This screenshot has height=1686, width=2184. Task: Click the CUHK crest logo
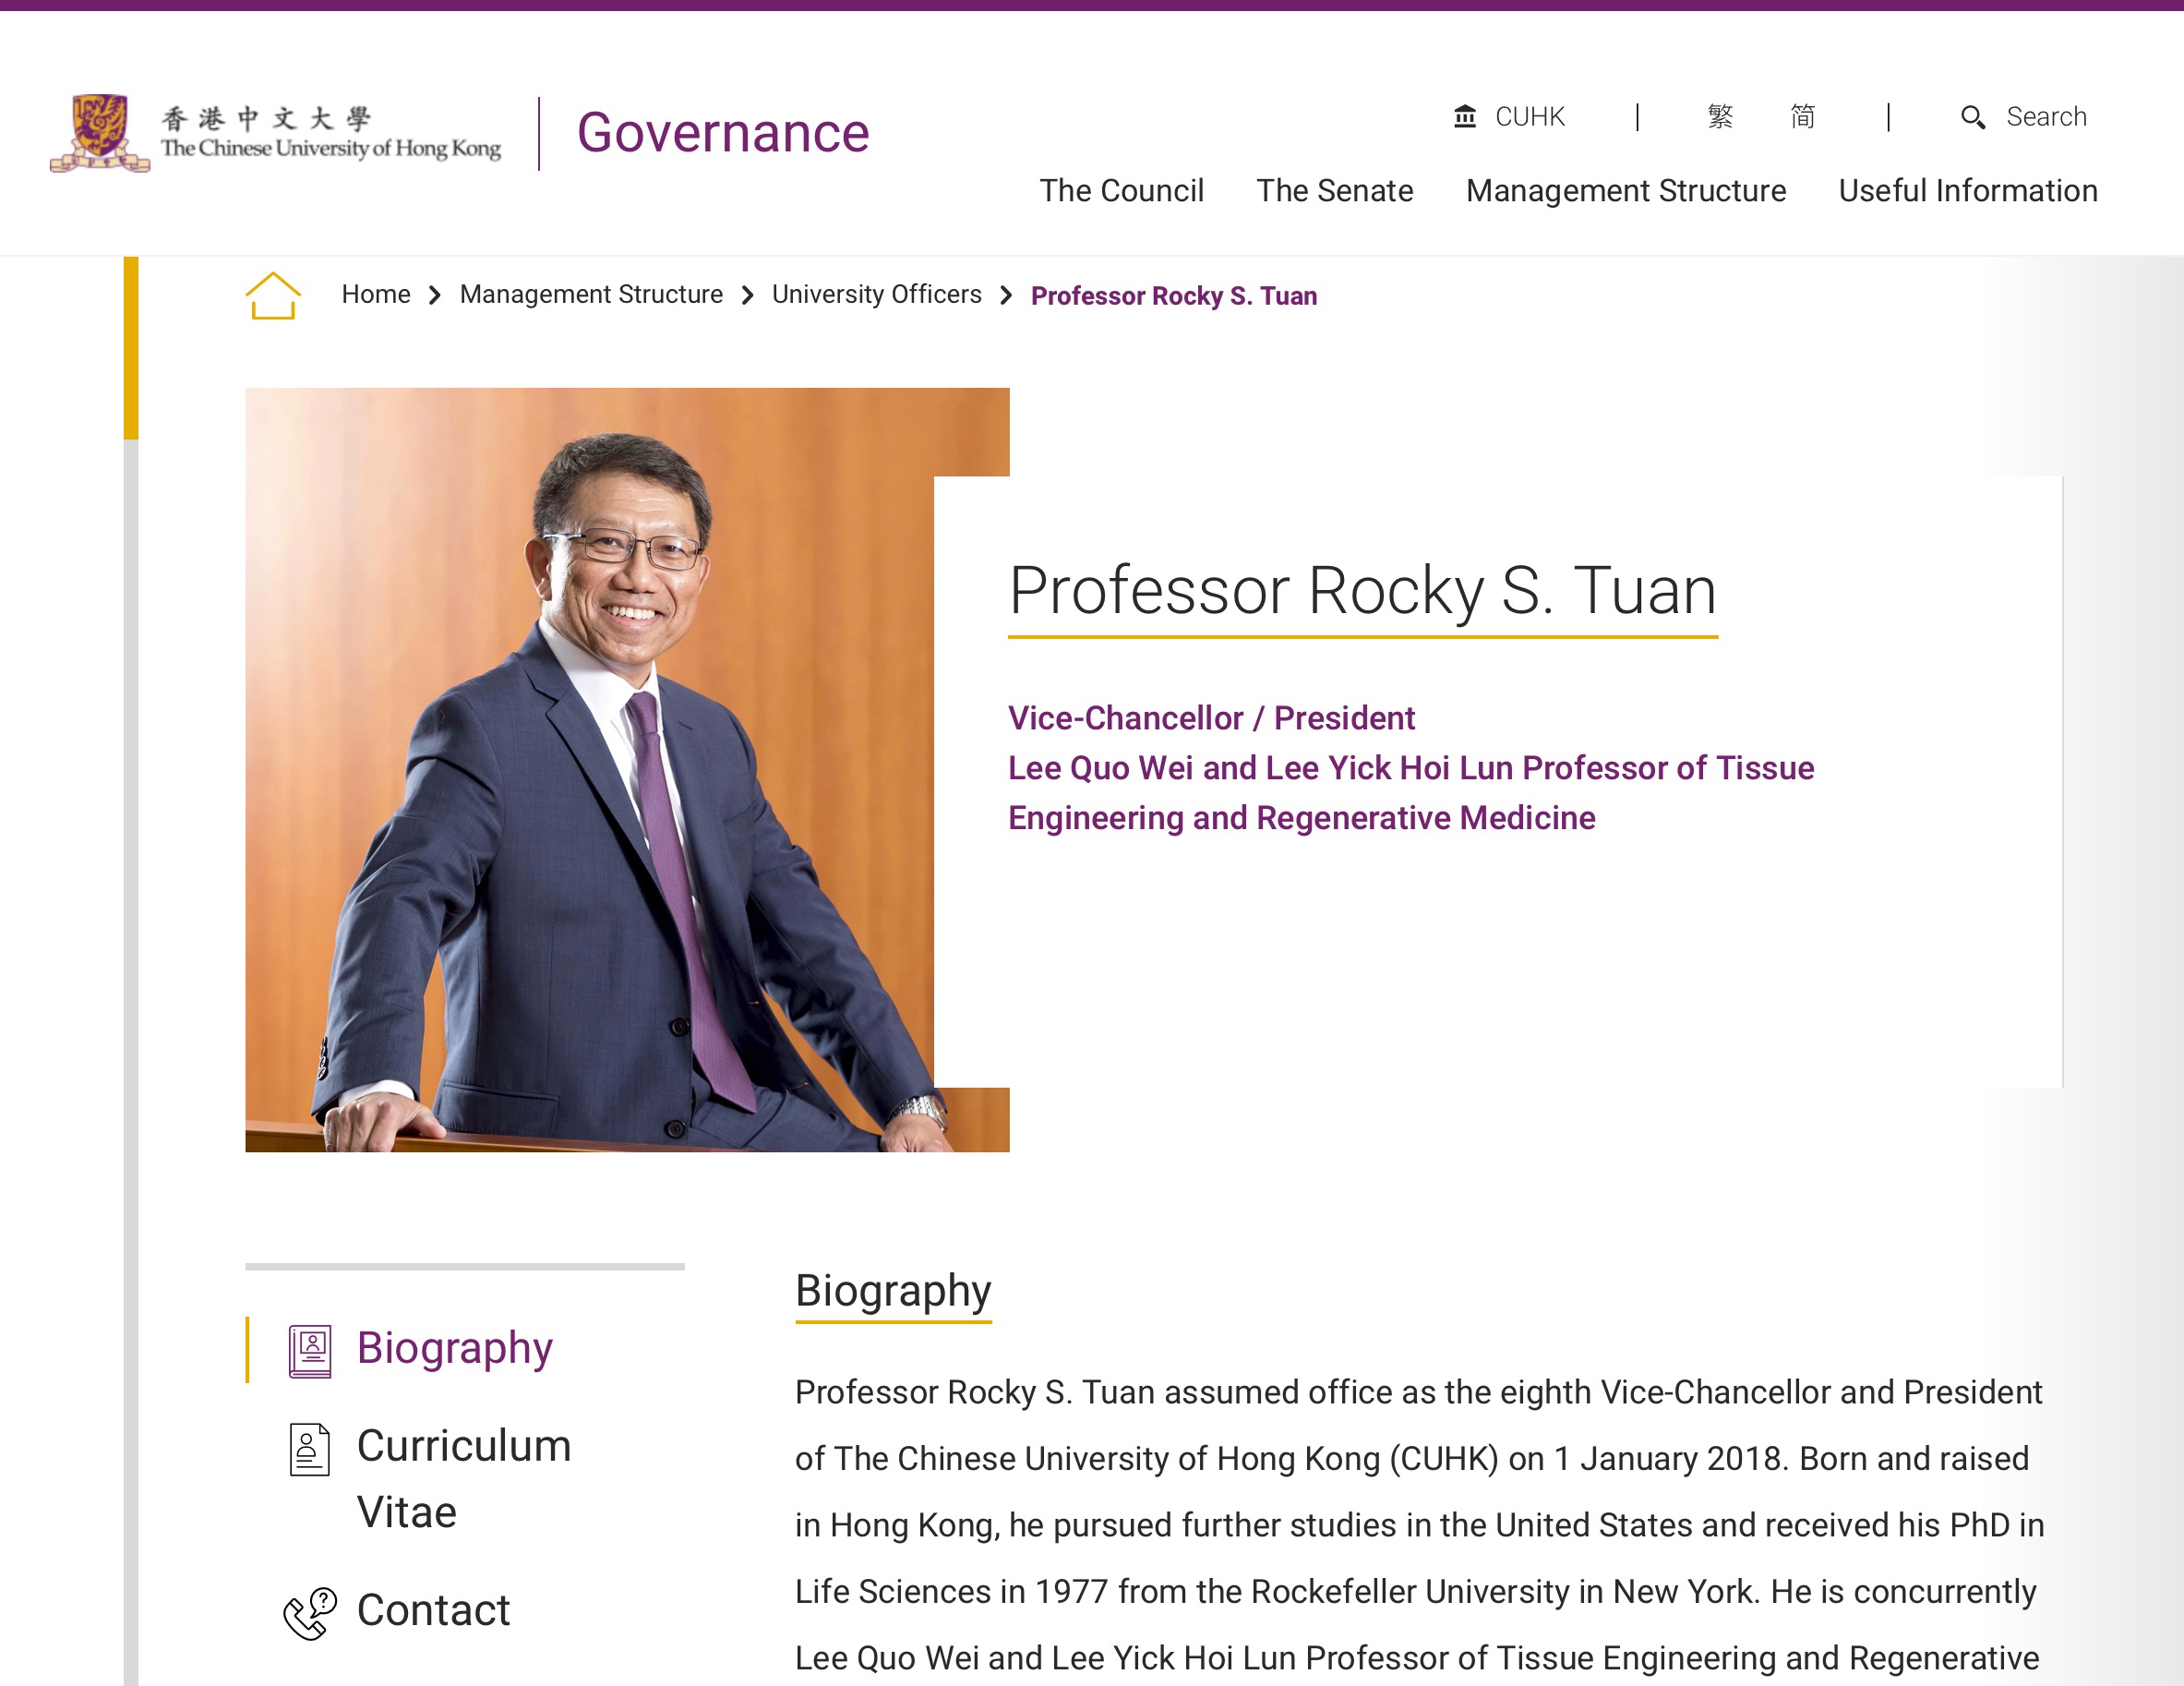coord(99,132)
